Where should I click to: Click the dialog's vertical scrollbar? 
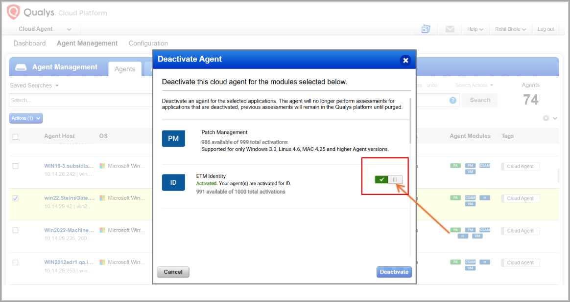[x=411, y=121]
